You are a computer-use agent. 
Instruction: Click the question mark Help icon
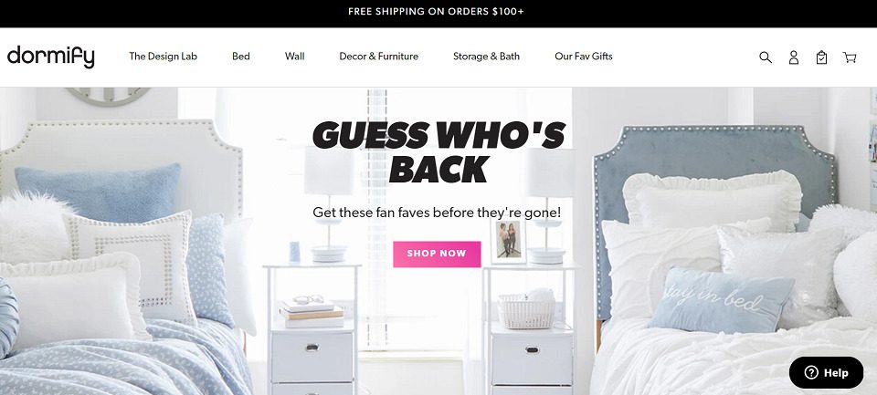(x=811, y=373)
